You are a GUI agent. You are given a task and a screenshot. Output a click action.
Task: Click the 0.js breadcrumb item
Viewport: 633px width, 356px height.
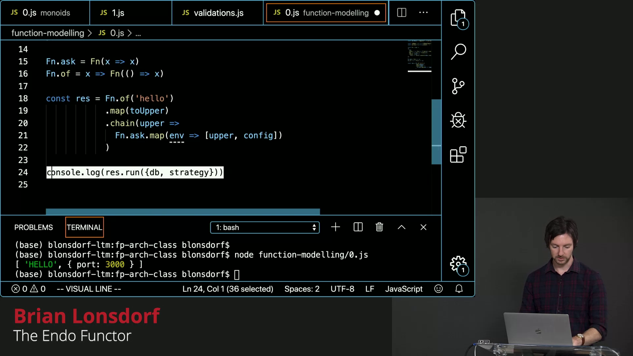tap(112, 33)
